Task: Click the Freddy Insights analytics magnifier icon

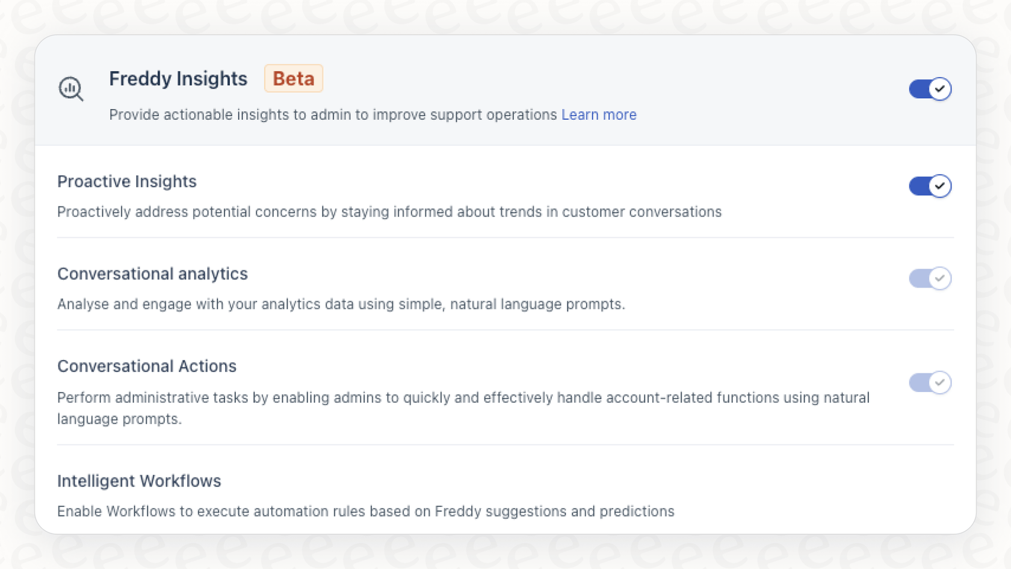Action: click(71, 89)
